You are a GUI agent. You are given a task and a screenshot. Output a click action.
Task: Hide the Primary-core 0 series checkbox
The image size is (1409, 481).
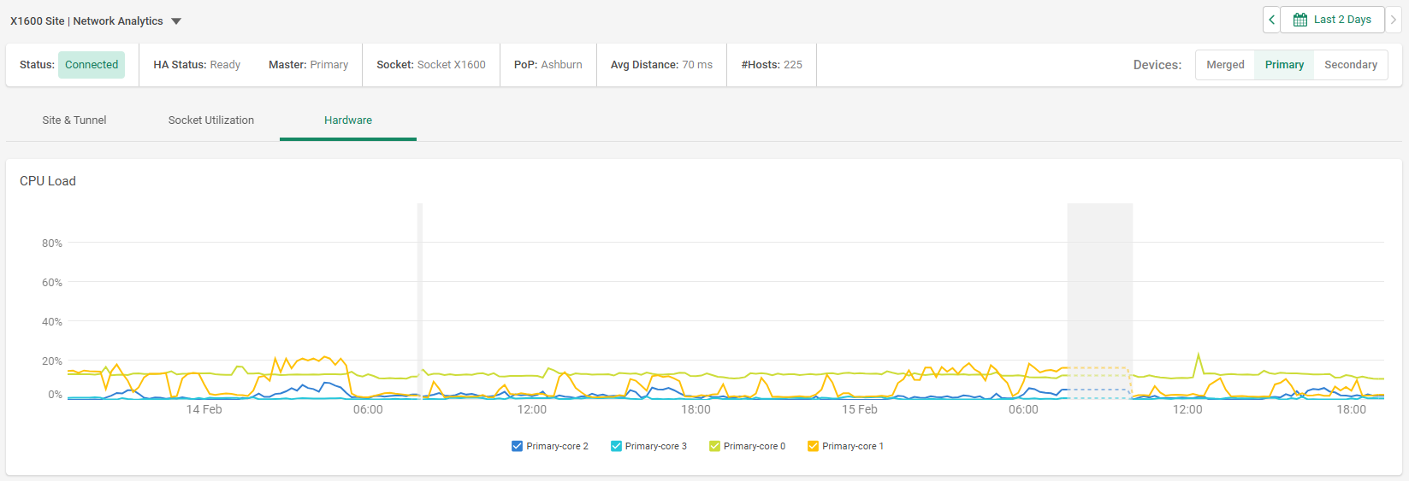tap(714, 446)
